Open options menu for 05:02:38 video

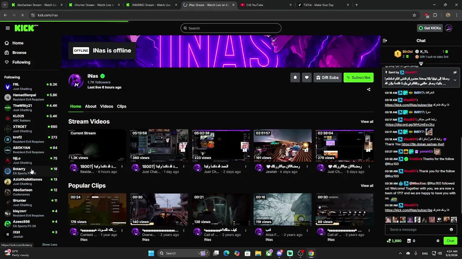pos(246,167)
